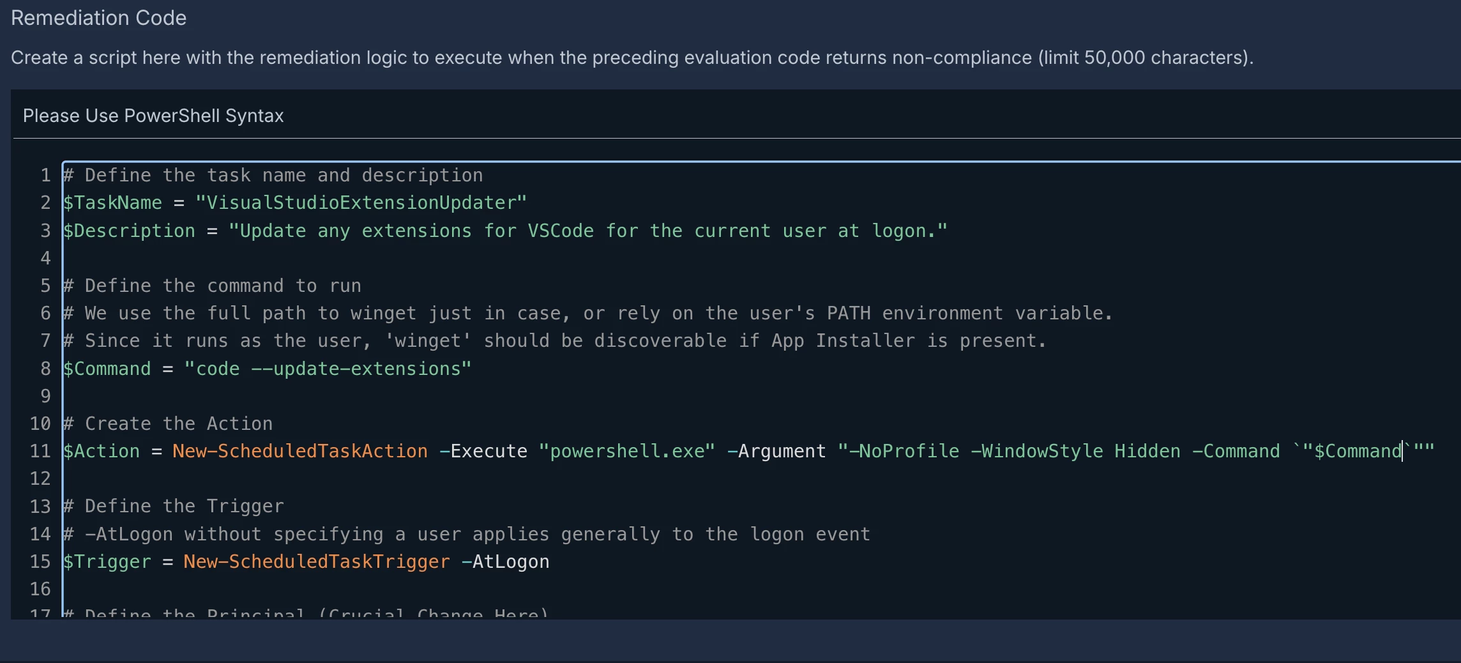Click the "# Create the Action" comment
The width and height of the screenshot is (1461, 663).
pos(168,423)
